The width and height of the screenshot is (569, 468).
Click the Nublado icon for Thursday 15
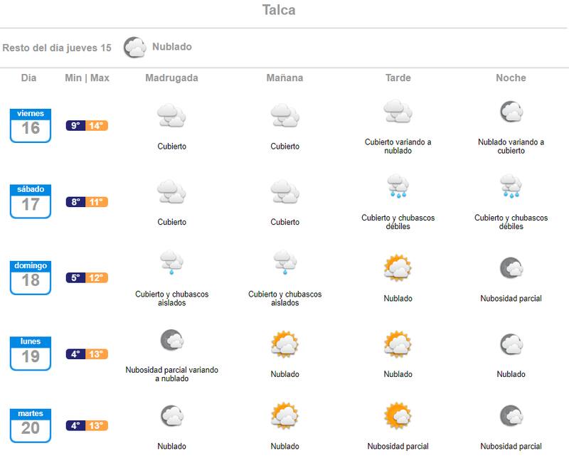pyautogui.click(x=135, y=48)
